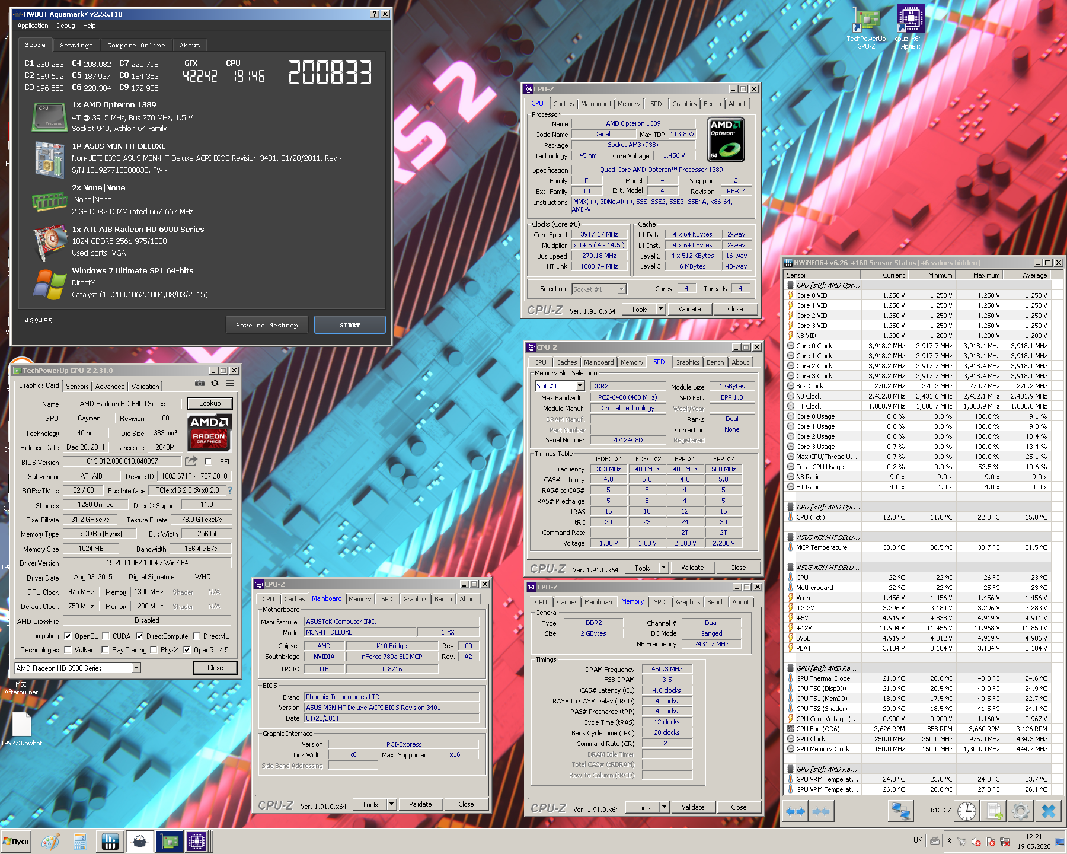This screenshot has width=1067, height=854.
Task: Click HWiNFO collapse columns arrows icon
Action: (821, 811)
